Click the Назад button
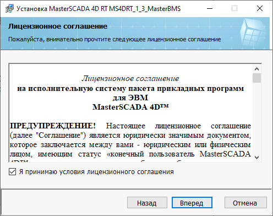Viewport: 273px width, 216px height. (147, 203)
